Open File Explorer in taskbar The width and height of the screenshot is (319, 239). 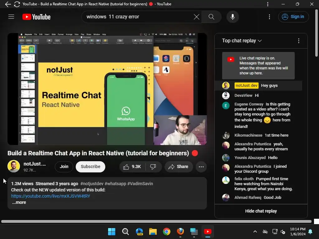(x=153, y=232)
